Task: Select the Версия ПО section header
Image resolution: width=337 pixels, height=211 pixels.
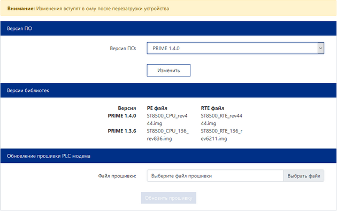Action: 168,28
